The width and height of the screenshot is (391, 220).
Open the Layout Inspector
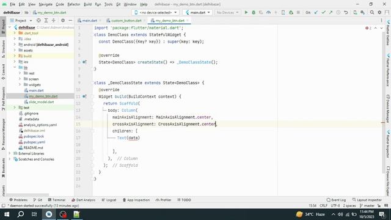367,200
